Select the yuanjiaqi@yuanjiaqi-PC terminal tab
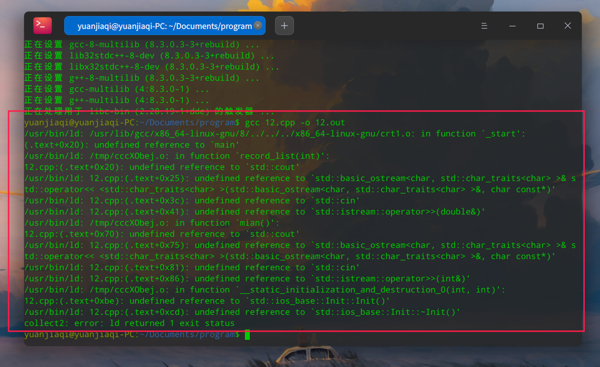600x367 pixels. pyautogui.click(x=165, y=26)
